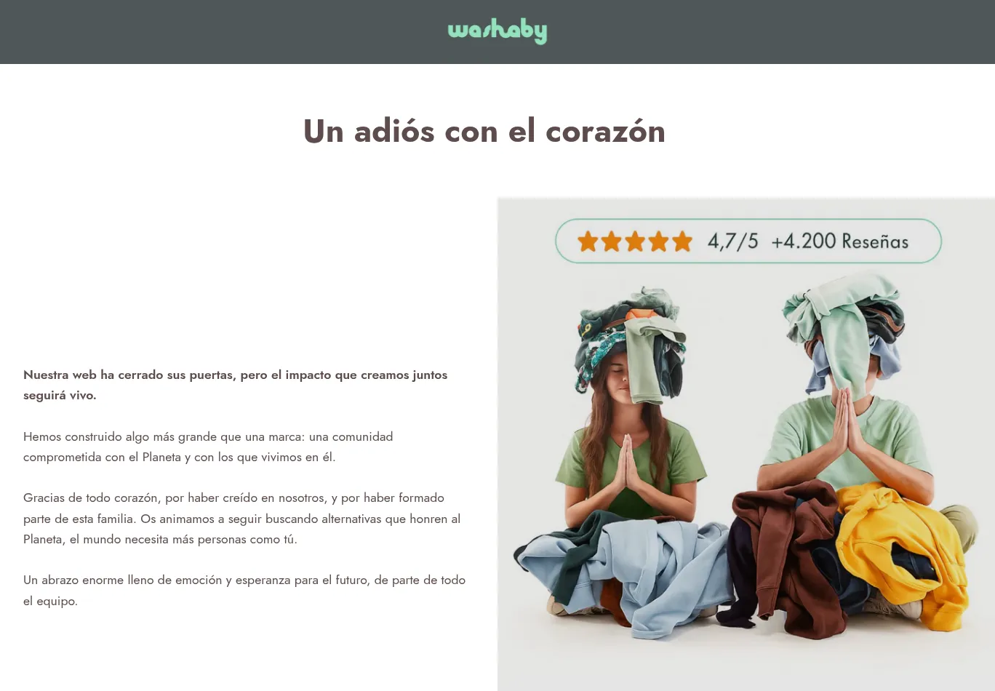995x691 pixels.
Task: Click the Washaby logo in the header
Action: (497, 31)
